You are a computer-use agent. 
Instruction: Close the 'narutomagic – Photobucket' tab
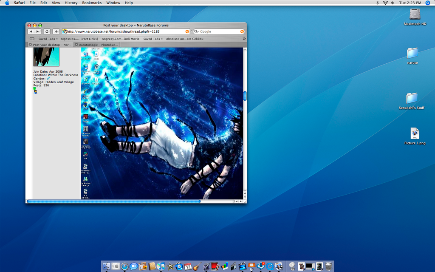coord(76,45)
